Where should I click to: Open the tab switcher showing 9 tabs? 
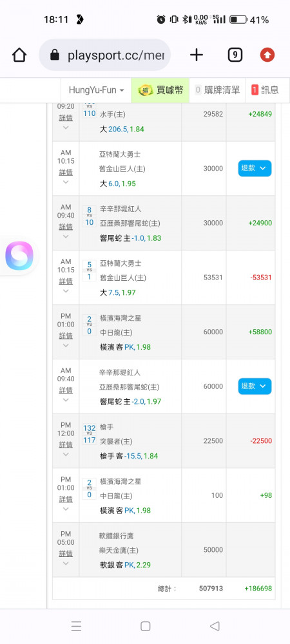(235, 55)
